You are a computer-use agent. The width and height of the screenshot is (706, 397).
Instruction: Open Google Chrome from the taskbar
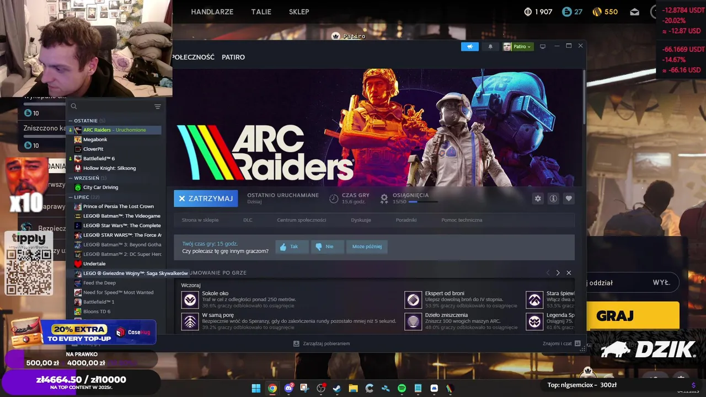click(272, 388)
